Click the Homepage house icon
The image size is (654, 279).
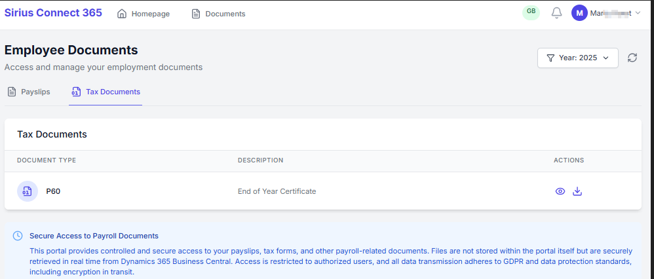(122, 14)
